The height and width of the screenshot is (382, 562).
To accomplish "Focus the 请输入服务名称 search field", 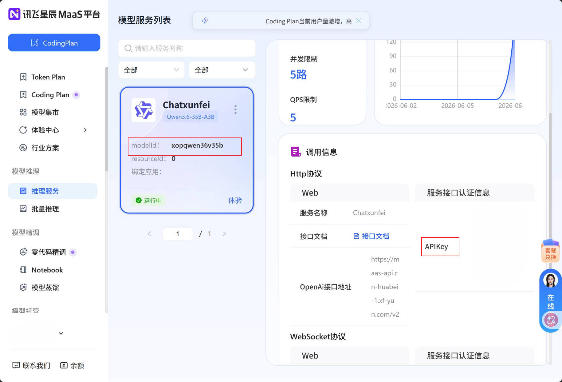I will point(187,48).
